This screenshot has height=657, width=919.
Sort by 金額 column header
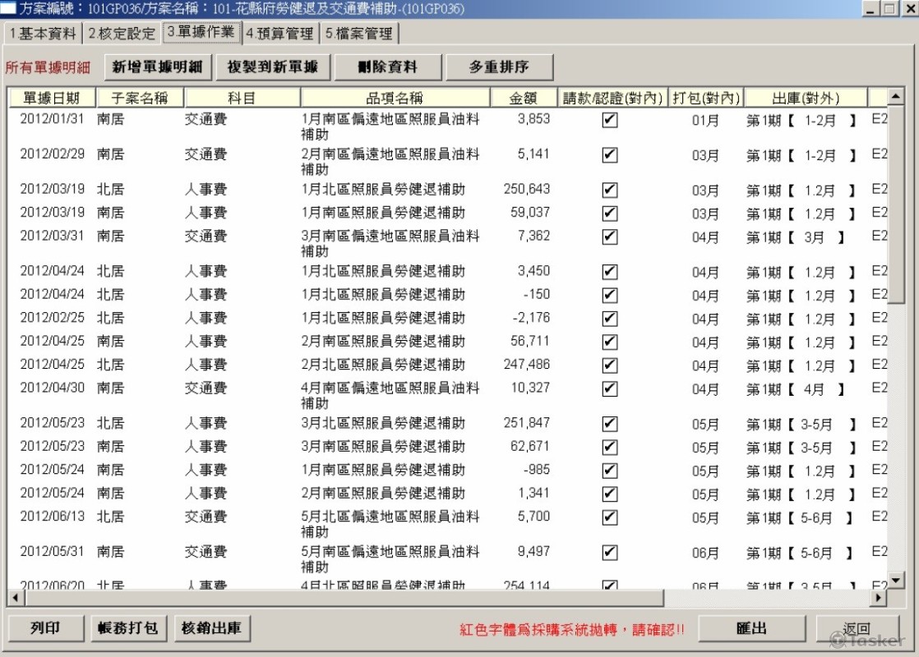523,98
